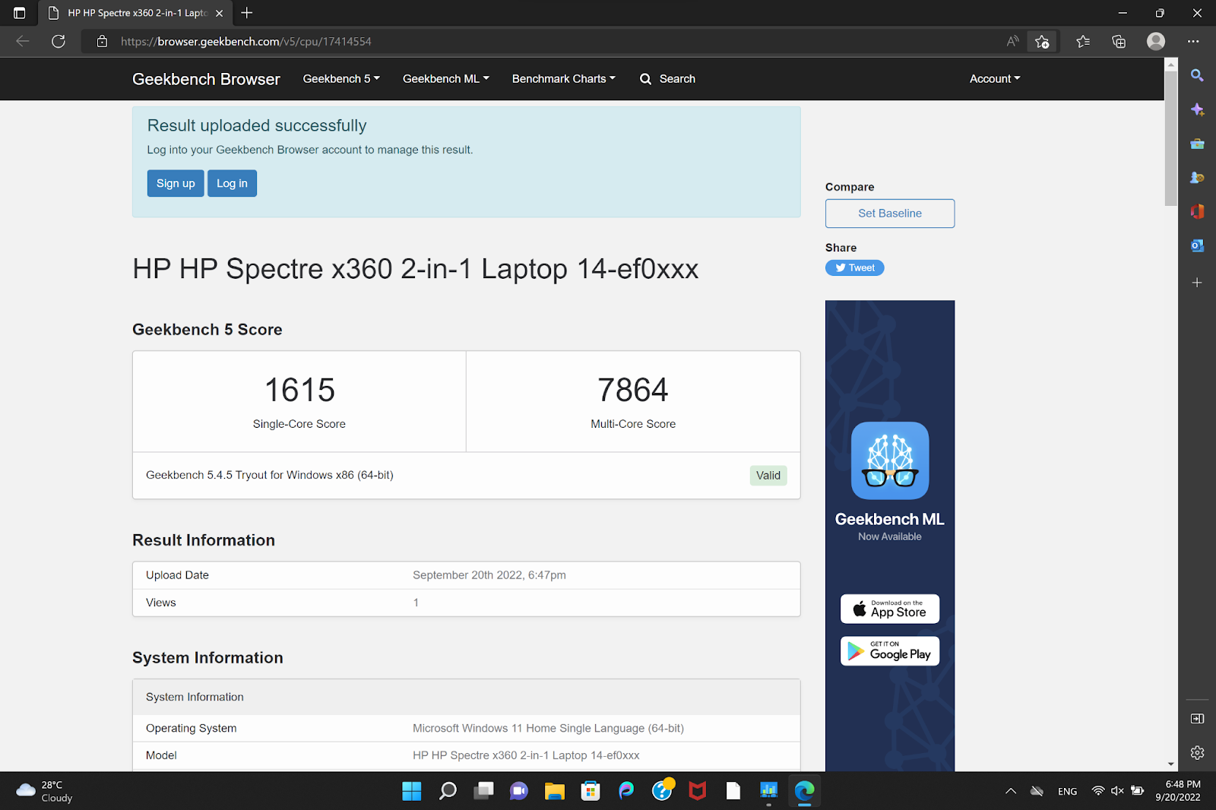Image resolution: width=1216 pixels, height=810 pixels.
Task: Go back with the browser back arrow
Action: pos(23,41)
